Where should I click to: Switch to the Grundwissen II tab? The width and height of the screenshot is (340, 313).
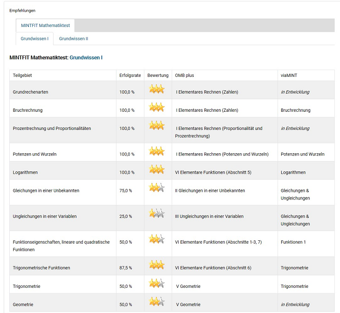(74, 39)
